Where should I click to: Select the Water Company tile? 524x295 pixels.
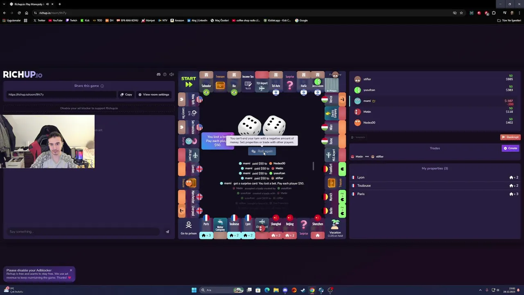[x=220, y=228]
